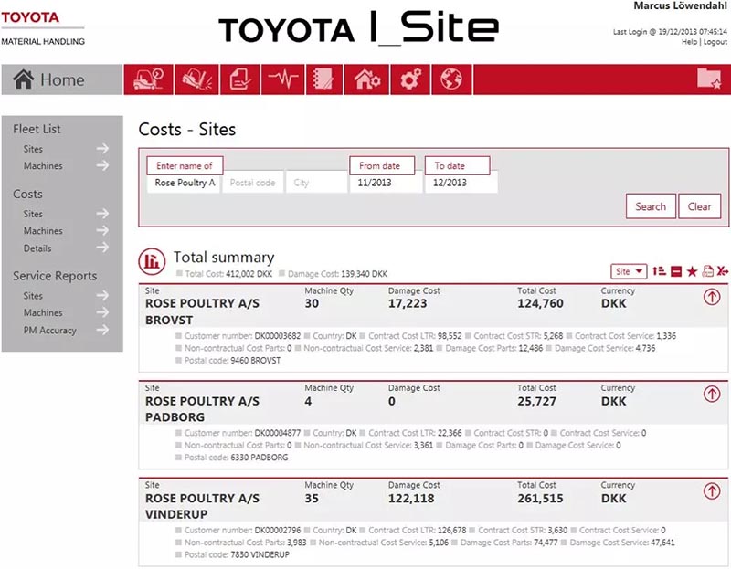Click the user name Marcus Löwendahl
The height and width of the screenshot is (569, 731).
680,6
